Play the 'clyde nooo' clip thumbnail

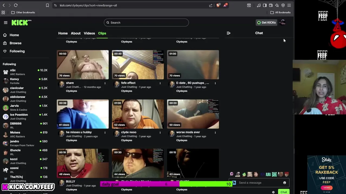tap(138, 114)
